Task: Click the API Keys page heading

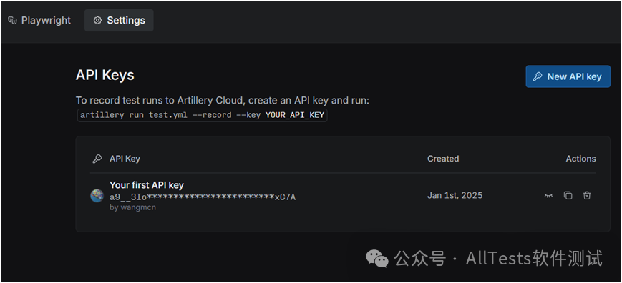Action: 105,75
